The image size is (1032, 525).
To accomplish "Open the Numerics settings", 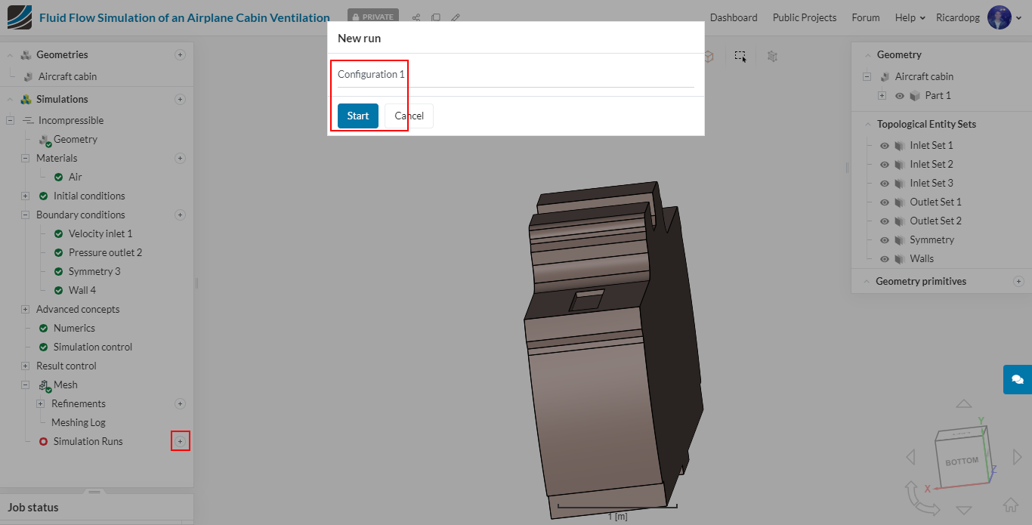I will click(x=74, y=328).
